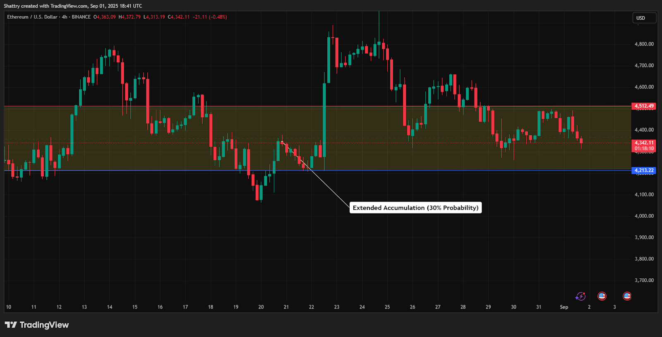The height and width of the screenshot is (337, 662).
Task: Click the 4,800.00 price axis label
Action: (x=644, y=44)
